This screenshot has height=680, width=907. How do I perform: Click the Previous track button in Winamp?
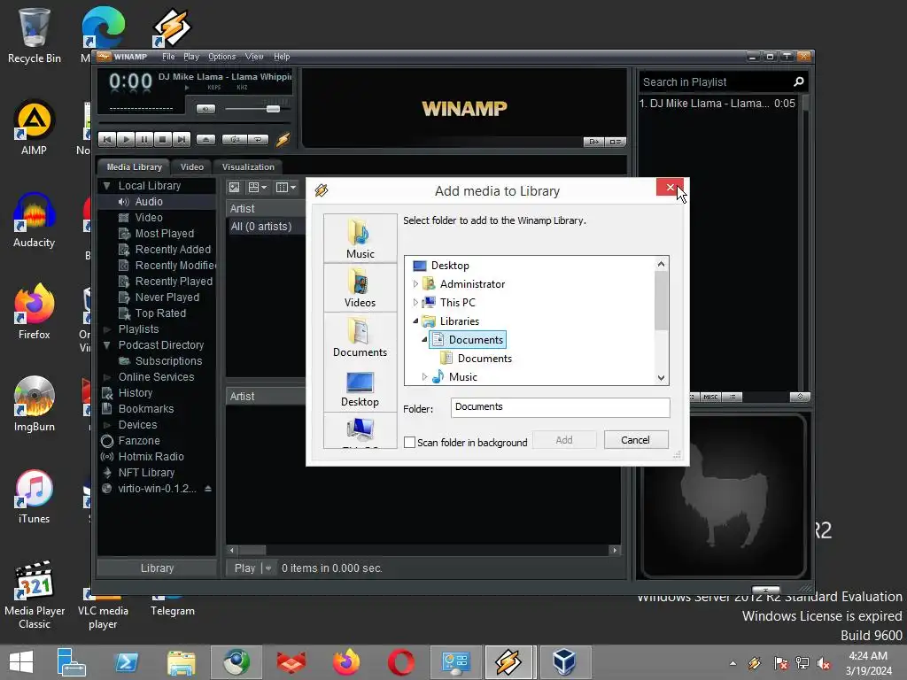(x=107, y=139)
